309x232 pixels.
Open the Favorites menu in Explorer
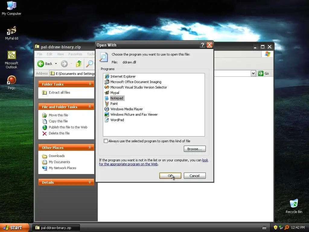pos(75,54)
